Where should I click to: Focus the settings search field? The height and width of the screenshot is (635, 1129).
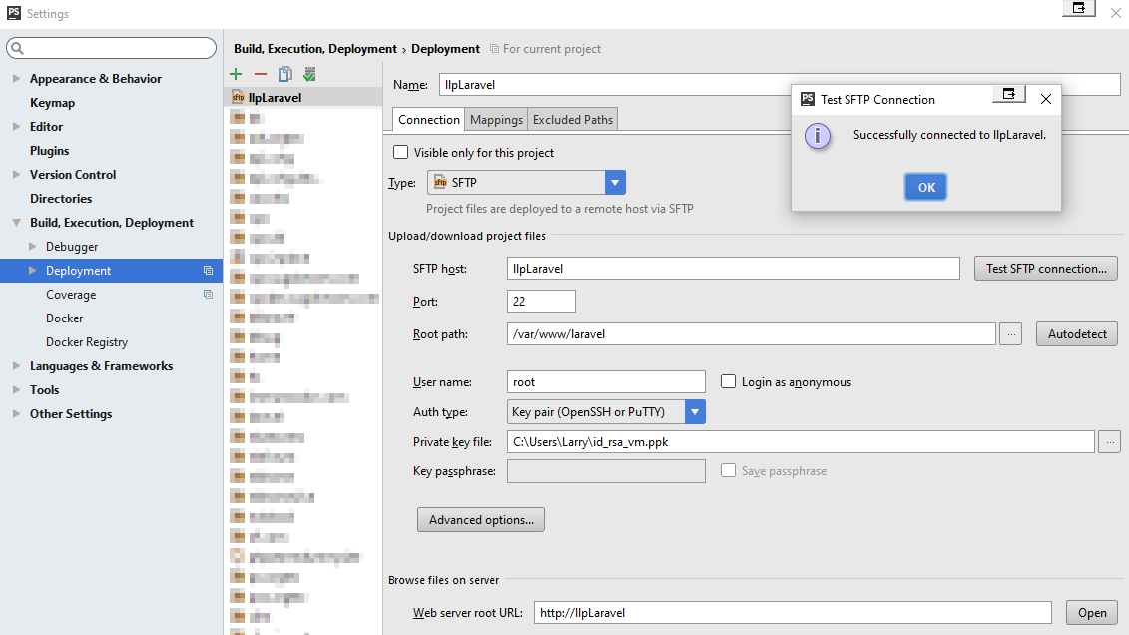pyautogui.click(x=112, y=48)
